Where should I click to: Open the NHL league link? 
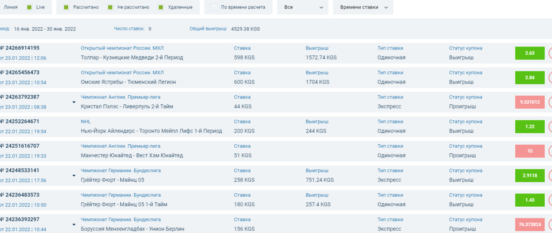pos(86,121)
